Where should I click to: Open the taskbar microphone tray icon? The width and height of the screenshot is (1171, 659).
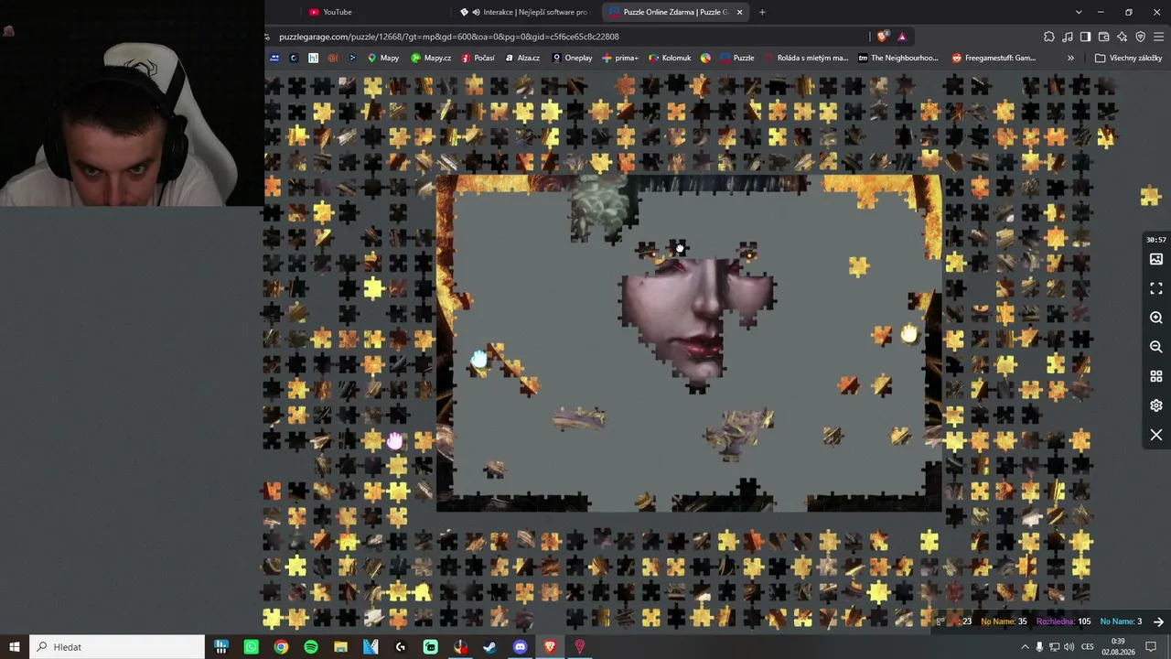1039,647
